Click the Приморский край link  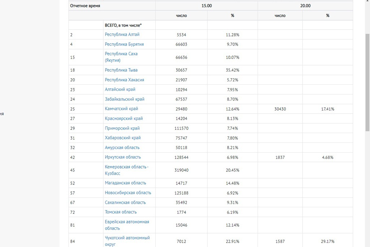click(122, 128)
